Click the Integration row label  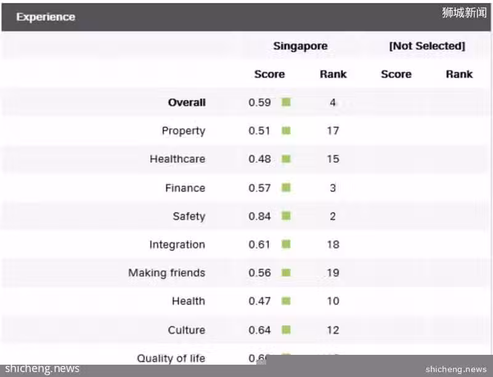click(177, 245)
